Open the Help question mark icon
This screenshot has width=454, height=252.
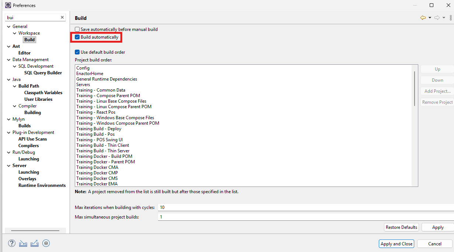coord(12,243)
